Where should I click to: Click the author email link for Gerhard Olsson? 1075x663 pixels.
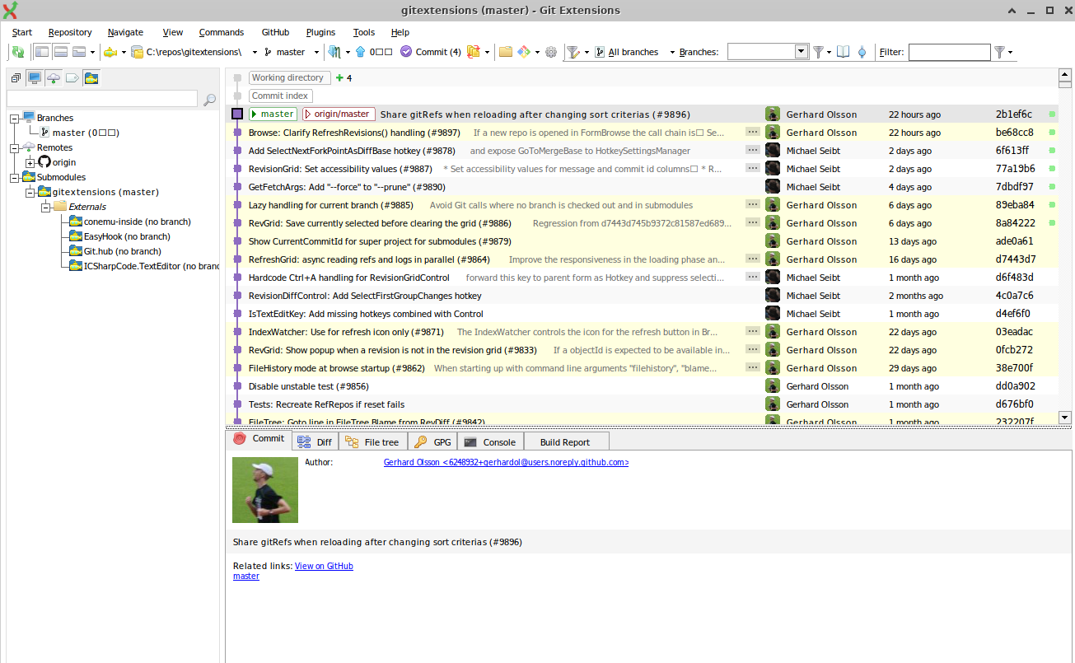coord(505,462)
